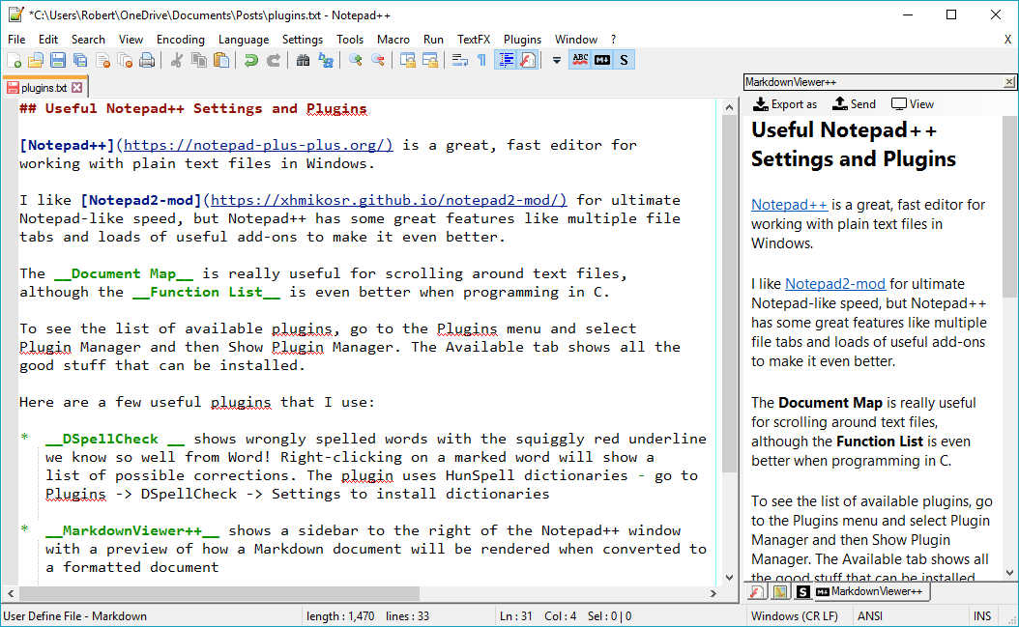The width and height of the screenshot is (1019, 627).
Task: Toggle the INS insert mode indicator
Action: click(x=982, y=616)
